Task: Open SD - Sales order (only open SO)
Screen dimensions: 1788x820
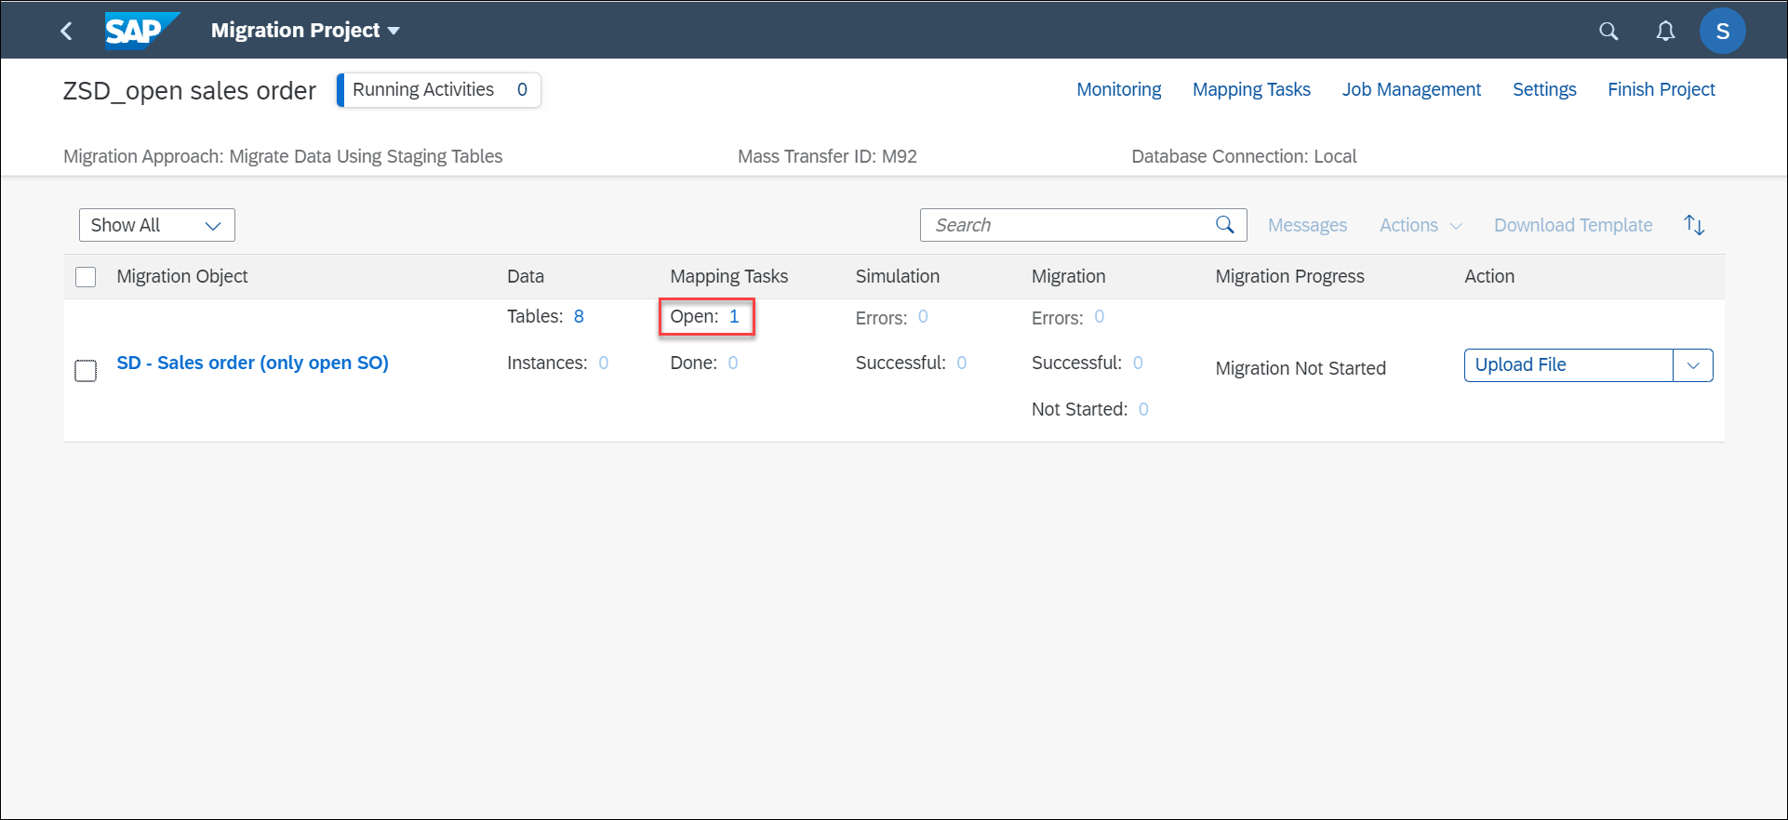Action: pyautogui.click(x=253, y=363)
